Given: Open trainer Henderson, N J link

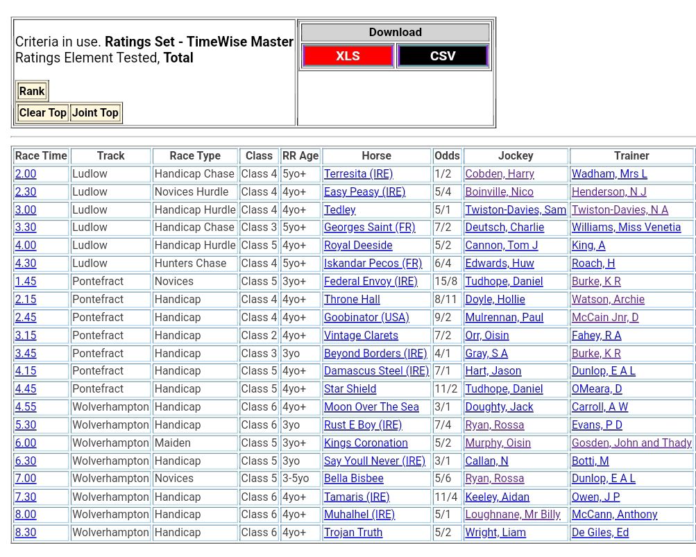Looking at the screenshot, I should tap(609, 192).
